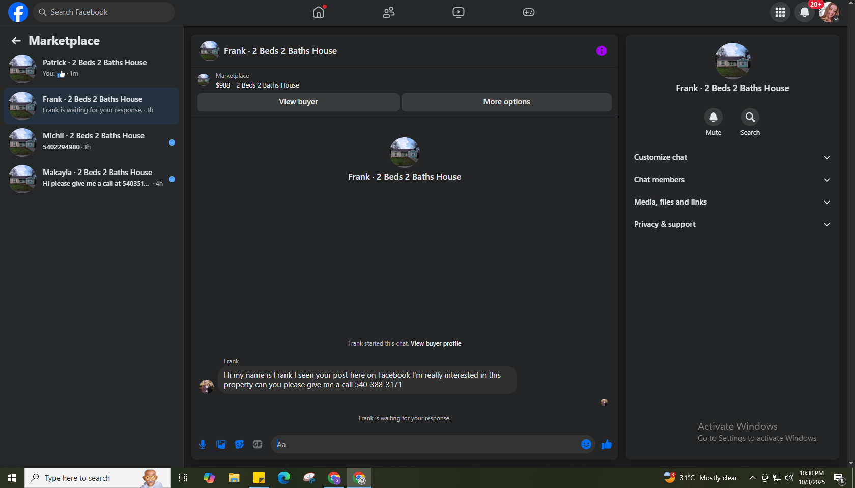Click the house photo in chat center
The image size is (855, 488).
(405, 152)
